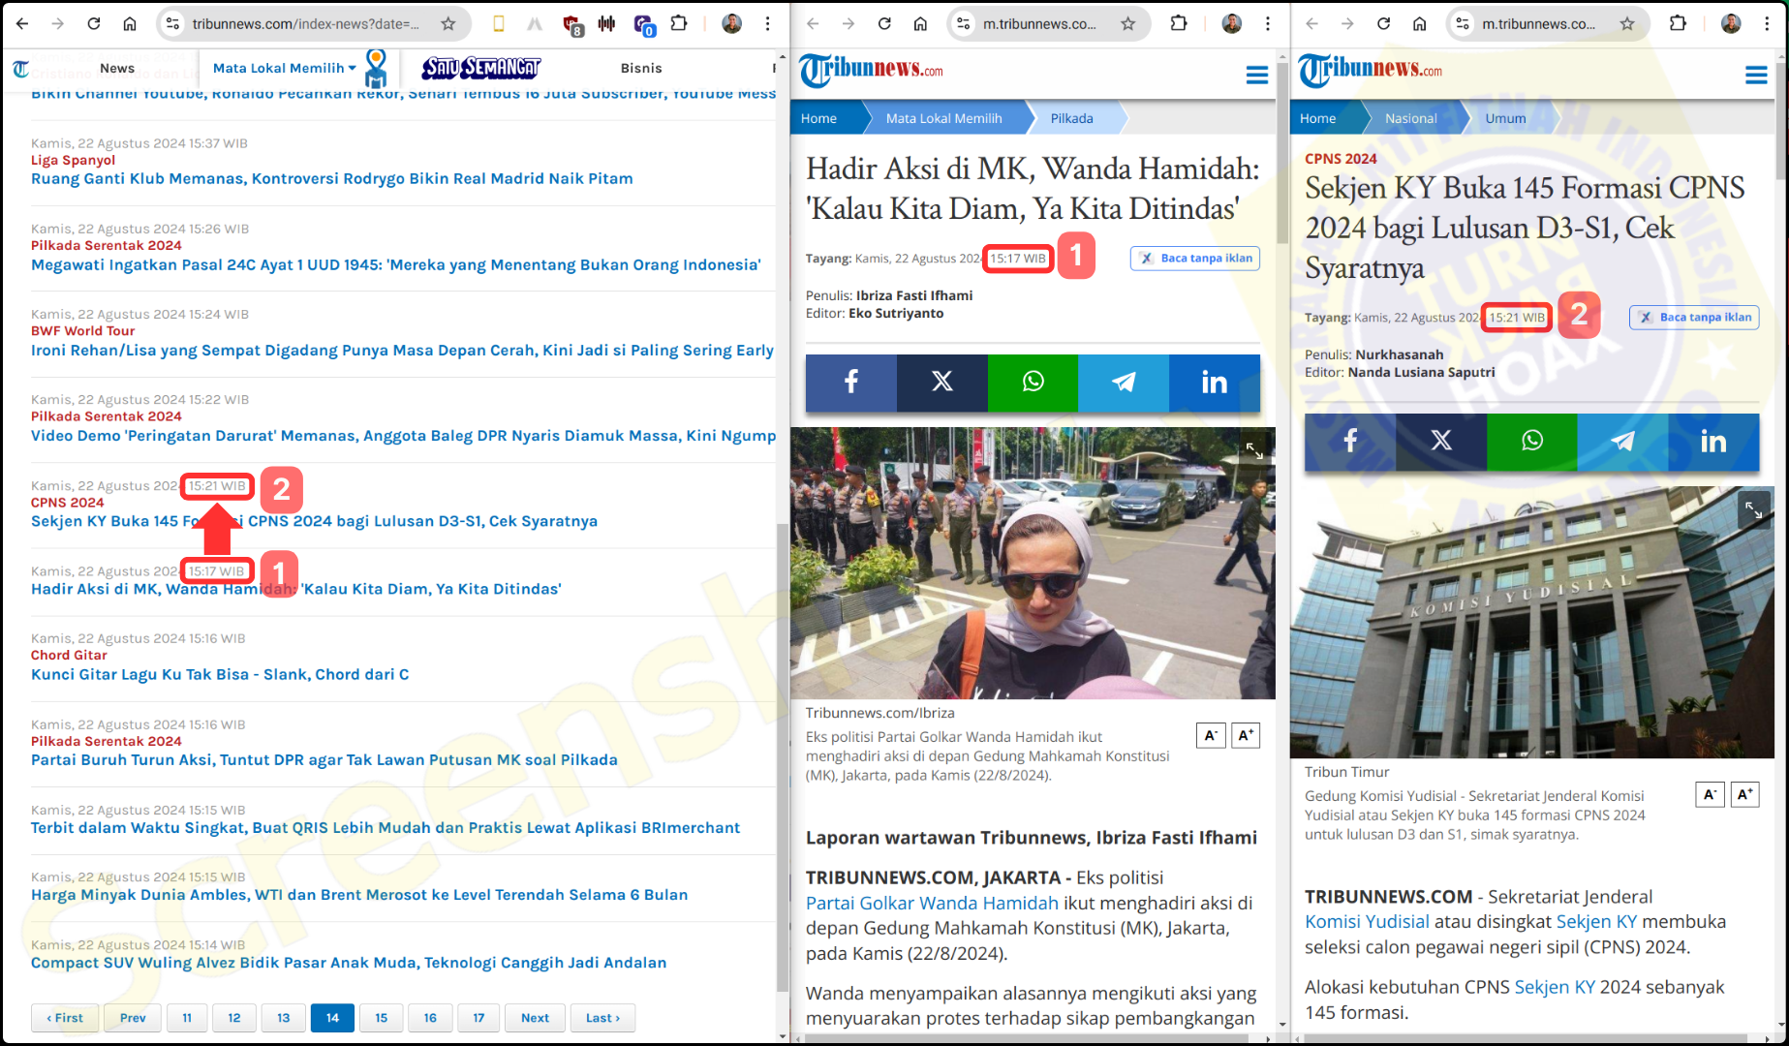The width and height of the screenshot is (1789, 1046).
Task: Open hamburger menu on middle Tribunnews page
Action: tap(1257, 75)
